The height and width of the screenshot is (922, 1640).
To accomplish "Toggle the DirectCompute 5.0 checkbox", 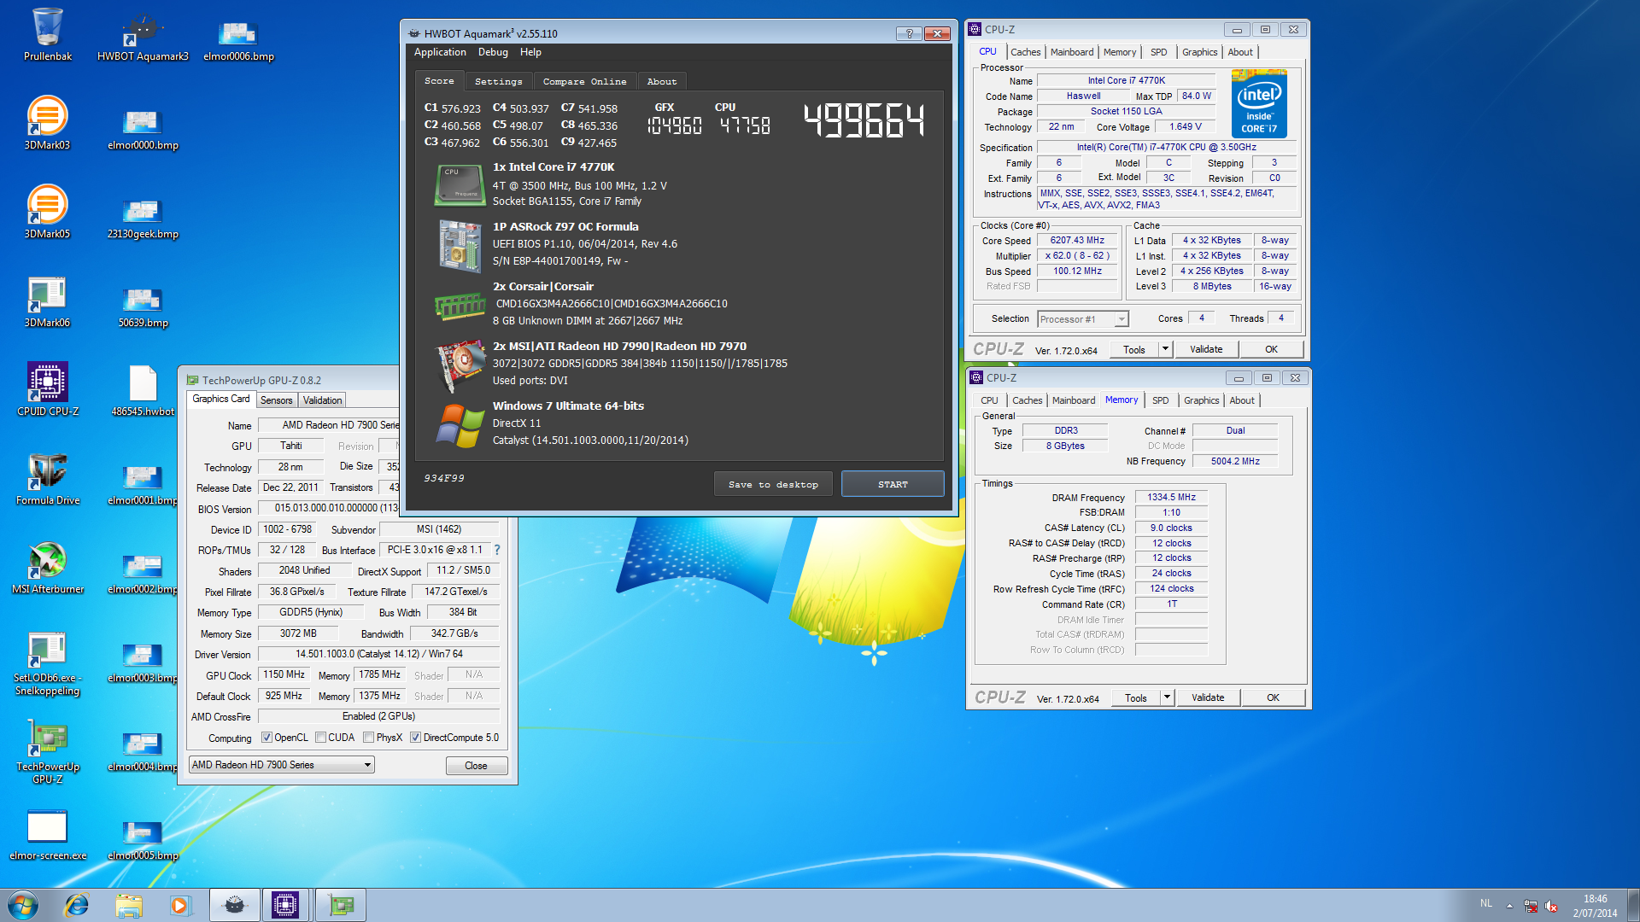I will [x=415, y=738].
